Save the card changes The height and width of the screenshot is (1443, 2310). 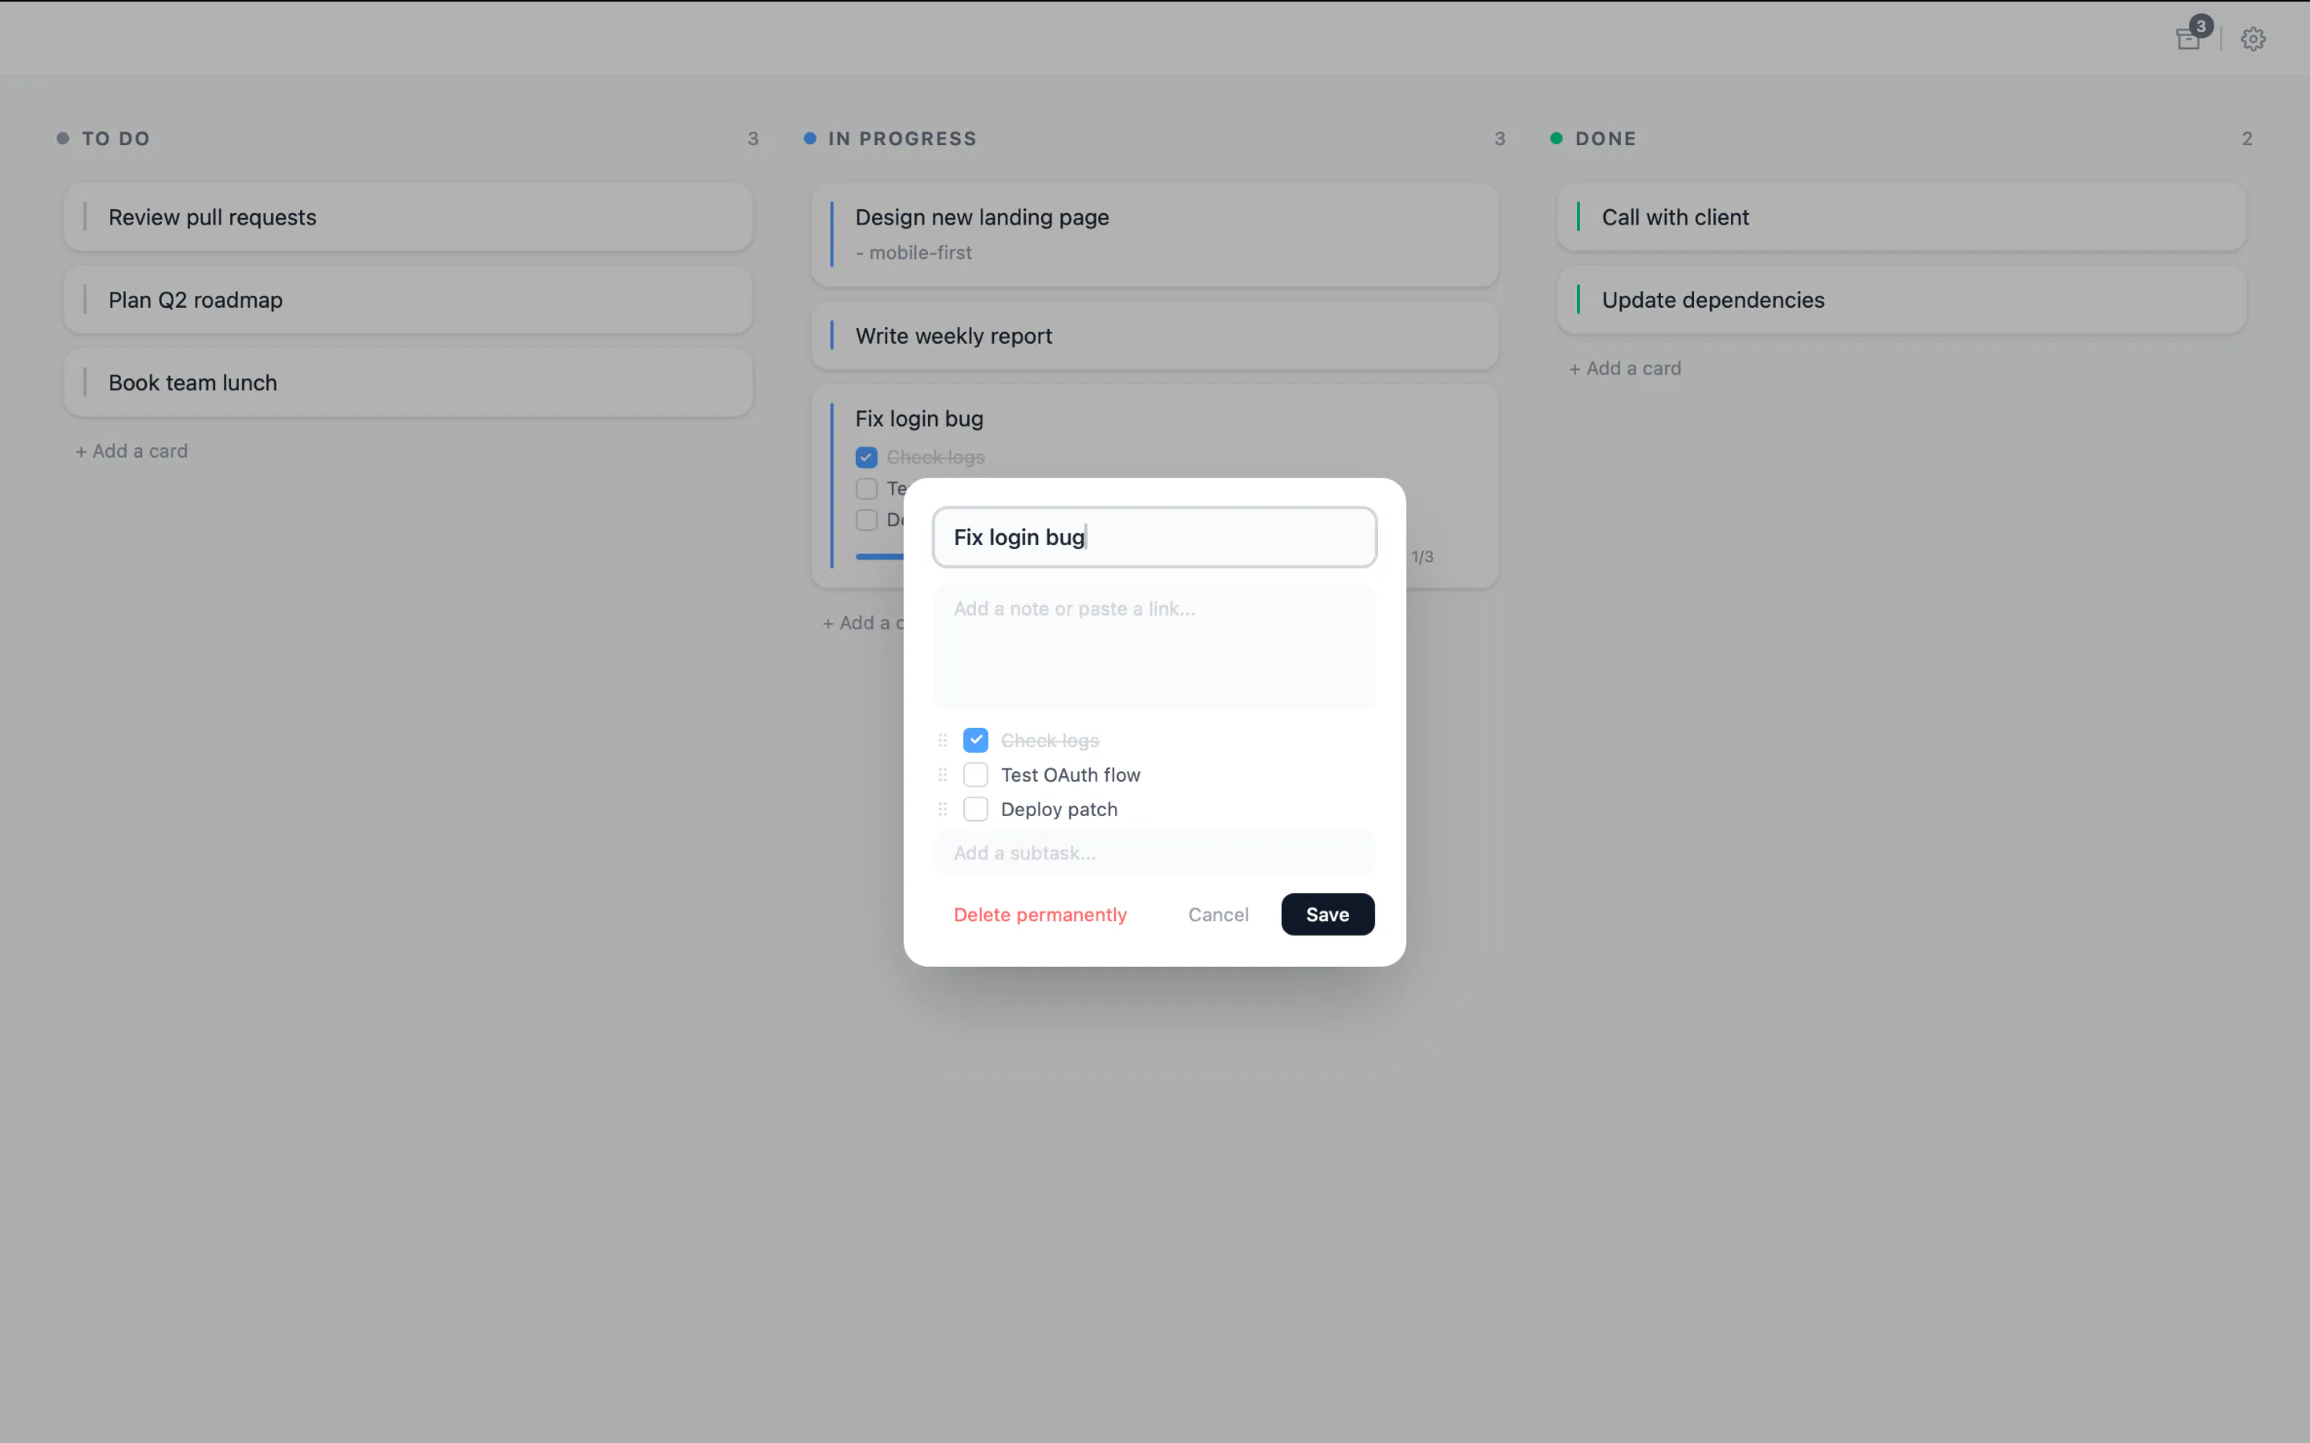pyautogui.click(x=1327, y=914)
